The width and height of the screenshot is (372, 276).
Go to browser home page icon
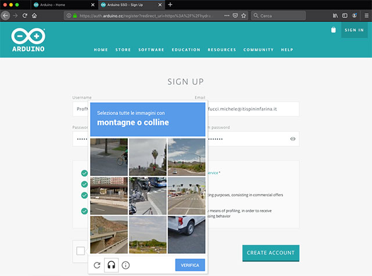click(x=35, y=16)
